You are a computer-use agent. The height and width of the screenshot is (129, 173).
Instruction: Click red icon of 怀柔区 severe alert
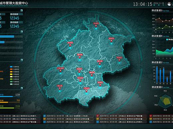tap(97, 116)
